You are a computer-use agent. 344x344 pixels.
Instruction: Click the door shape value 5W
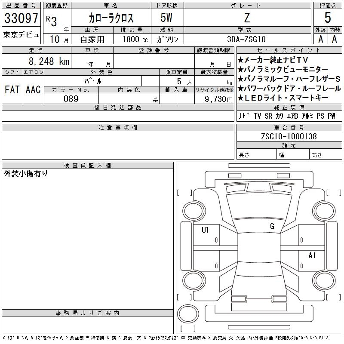[x=166, y=18]
